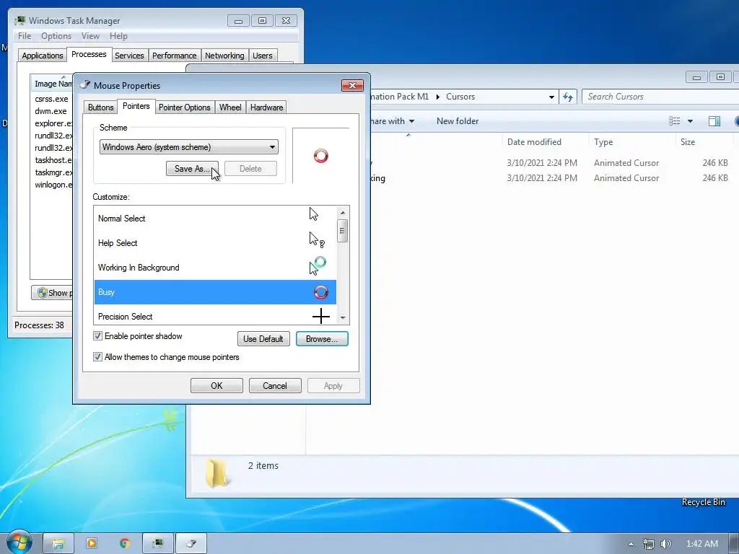Open the Task Manager Options menu
This screenshot has height=554, width=739.
(x=56, y=36)
